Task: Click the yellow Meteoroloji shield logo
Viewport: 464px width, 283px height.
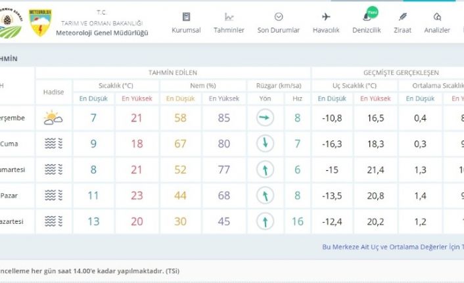Action: [x=41, y=23]
